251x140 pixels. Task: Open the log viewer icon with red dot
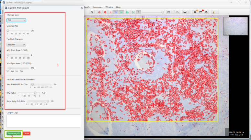pos(200,12)
